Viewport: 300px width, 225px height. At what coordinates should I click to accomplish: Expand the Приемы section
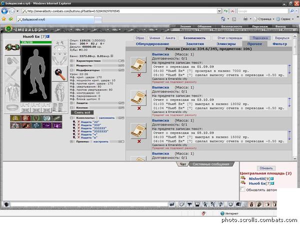click(x=71, y=141)
